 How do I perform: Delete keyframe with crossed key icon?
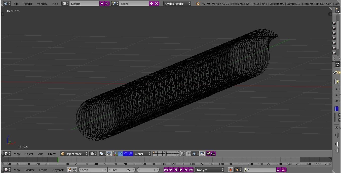[284, 170]
